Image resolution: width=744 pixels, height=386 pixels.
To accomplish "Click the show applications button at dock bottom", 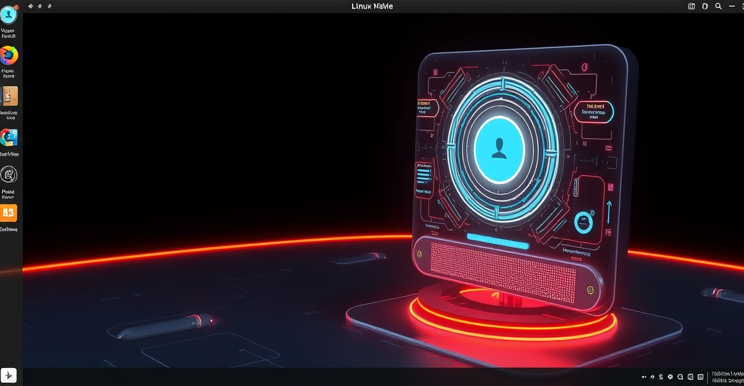I will (9, 376).
